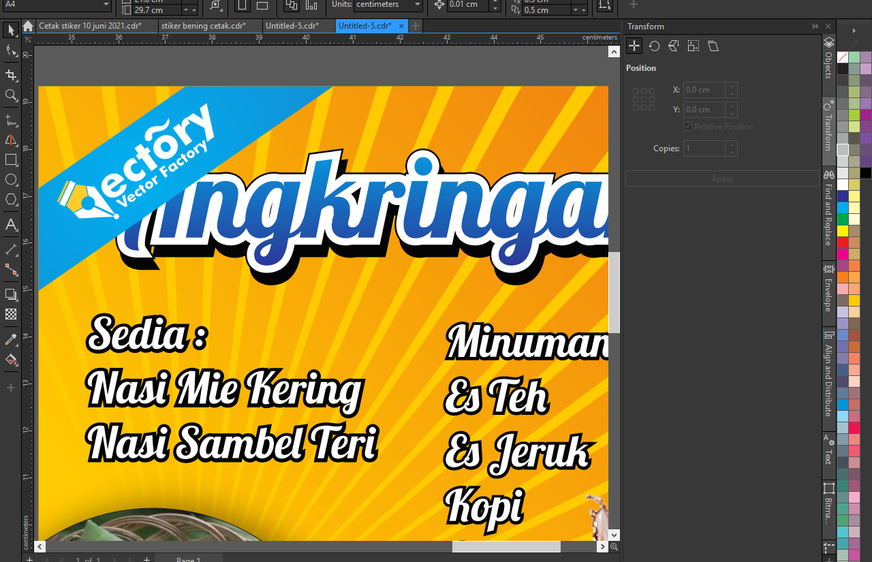Select the Interactive Fill tool
Image resolution: width=872 pixels, height=562 pixels.
[x=11, y=359]
